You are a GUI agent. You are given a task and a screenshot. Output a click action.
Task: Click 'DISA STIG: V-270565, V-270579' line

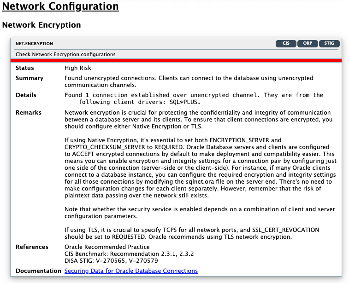(x=111, y=261)
